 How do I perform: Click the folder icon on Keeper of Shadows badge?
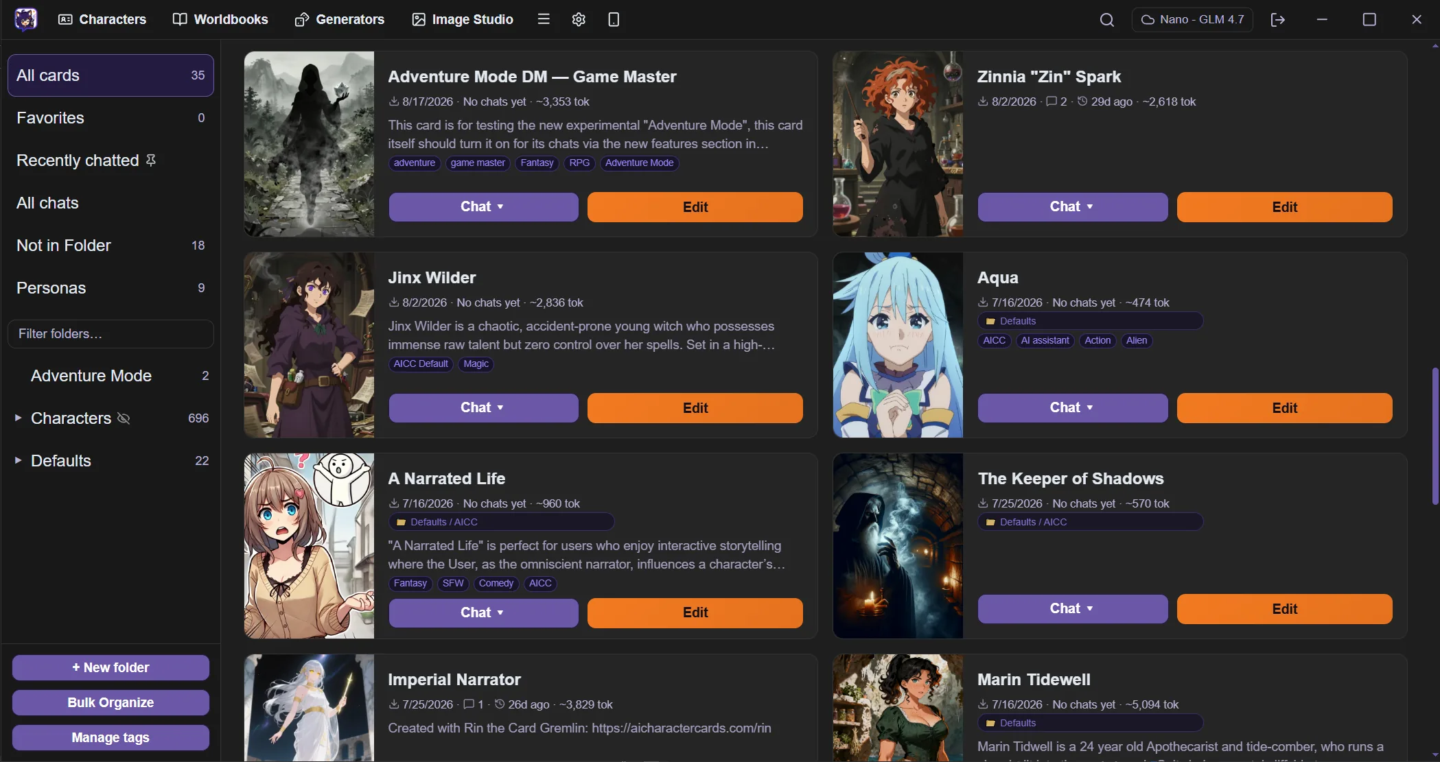click(x=990, y=522)
